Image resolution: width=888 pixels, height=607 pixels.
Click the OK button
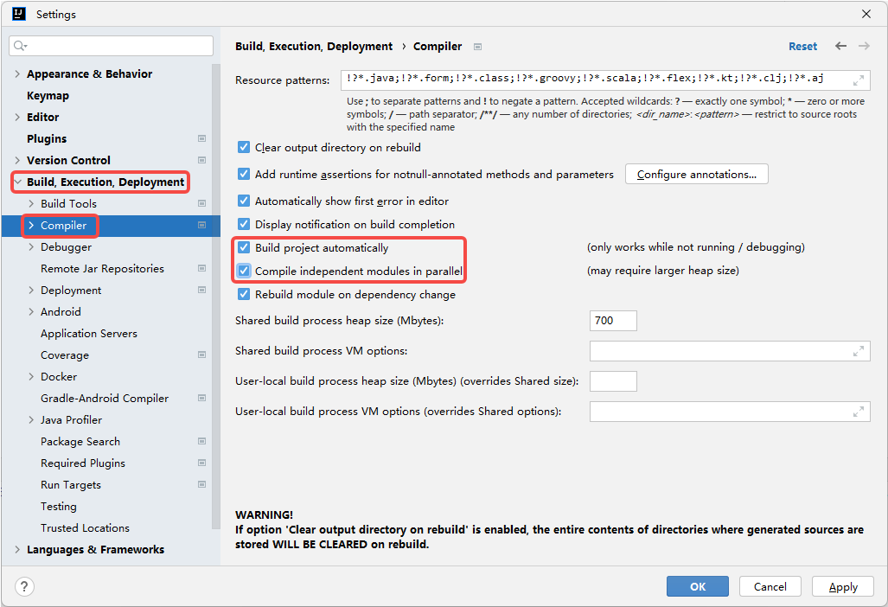(698, 586)
